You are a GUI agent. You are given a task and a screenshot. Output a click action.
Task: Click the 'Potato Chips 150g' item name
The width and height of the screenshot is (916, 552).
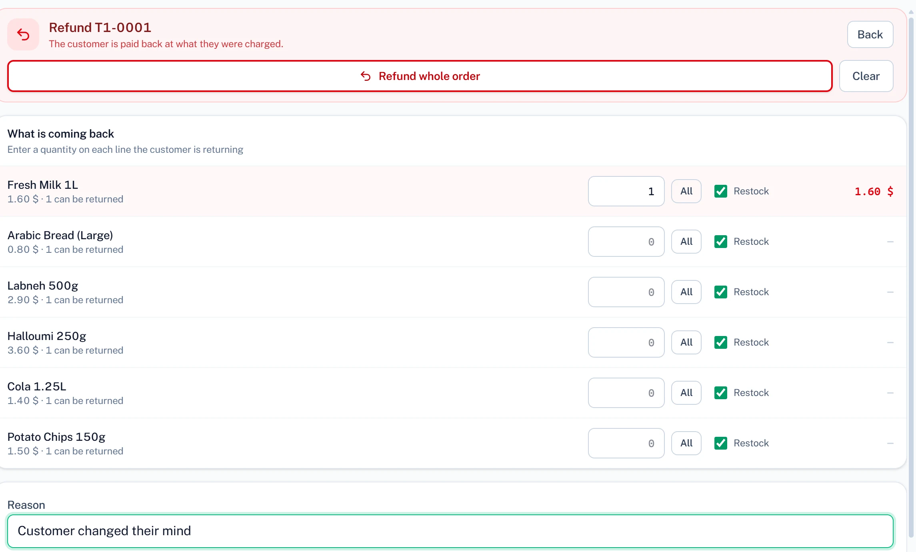tap(56, 437)
